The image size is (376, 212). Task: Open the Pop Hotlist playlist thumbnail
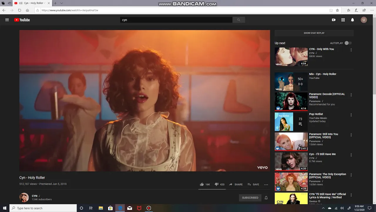(291, 122)
